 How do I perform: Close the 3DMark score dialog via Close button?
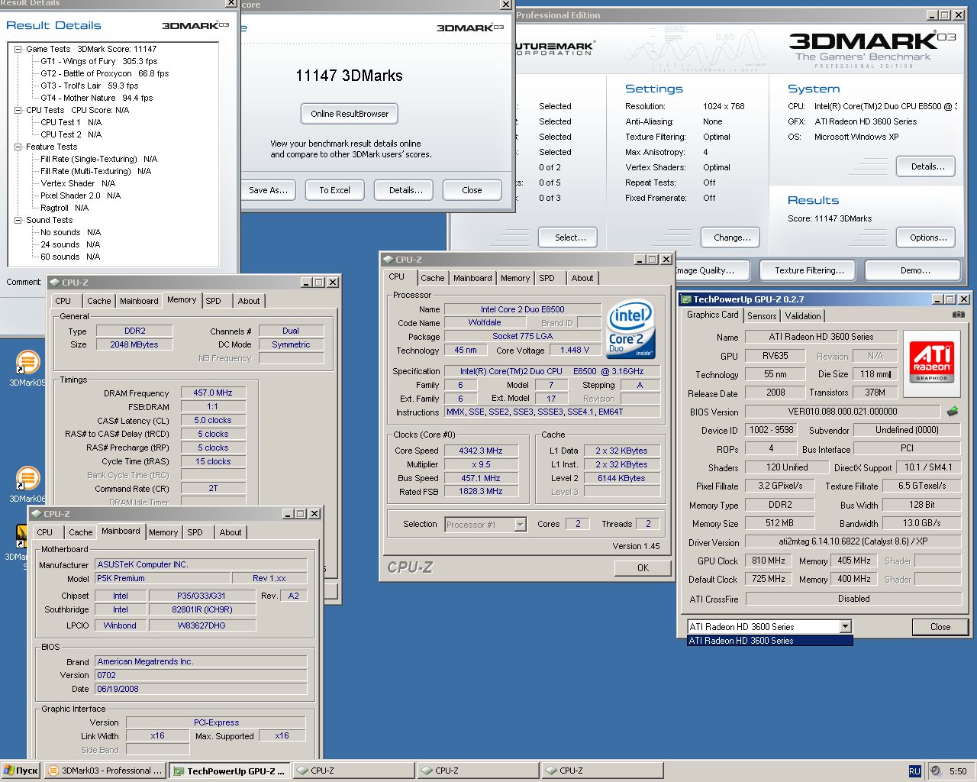[x=472, y=190]
